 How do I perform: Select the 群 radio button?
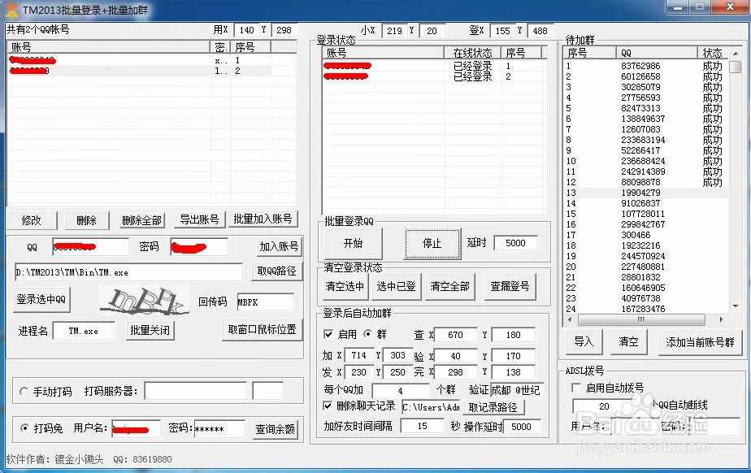click(368, 334)
